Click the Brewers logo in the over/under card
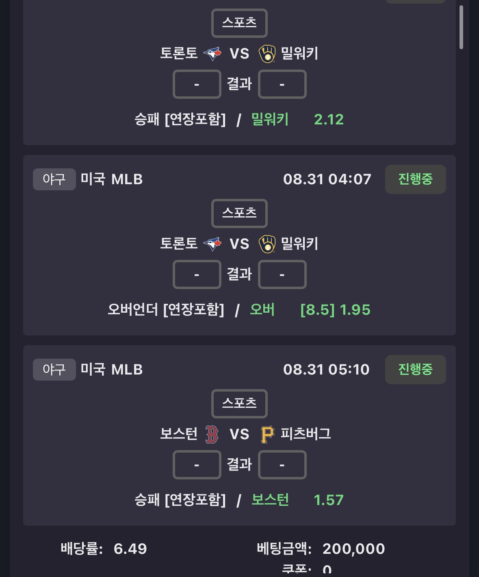 point(267,244)
